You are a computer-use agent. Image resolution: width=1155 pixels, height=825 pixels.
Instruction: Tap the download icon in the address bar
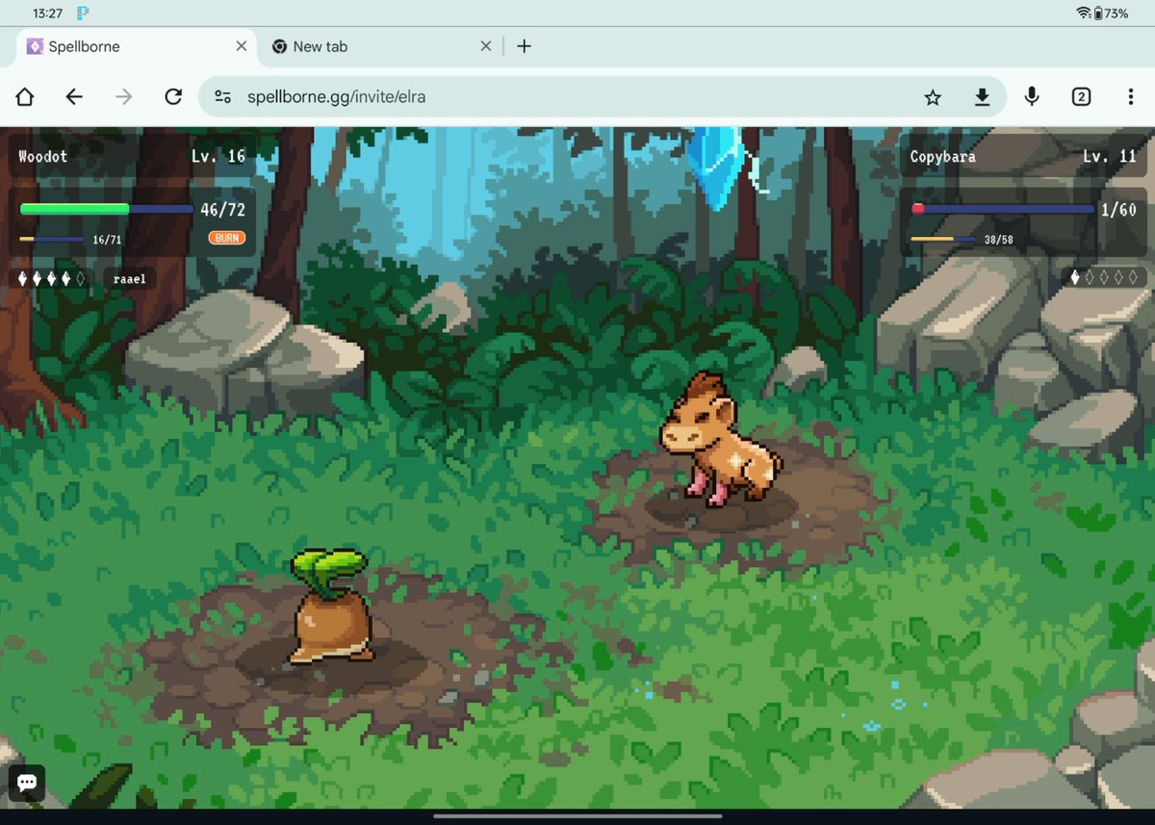(982, 96)
